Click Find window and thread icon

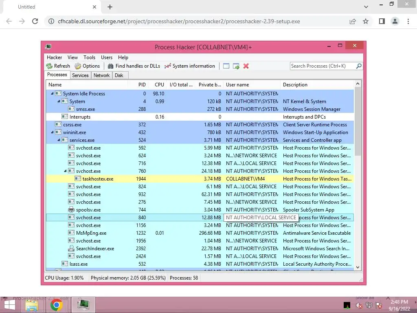(x=236, y=66)
